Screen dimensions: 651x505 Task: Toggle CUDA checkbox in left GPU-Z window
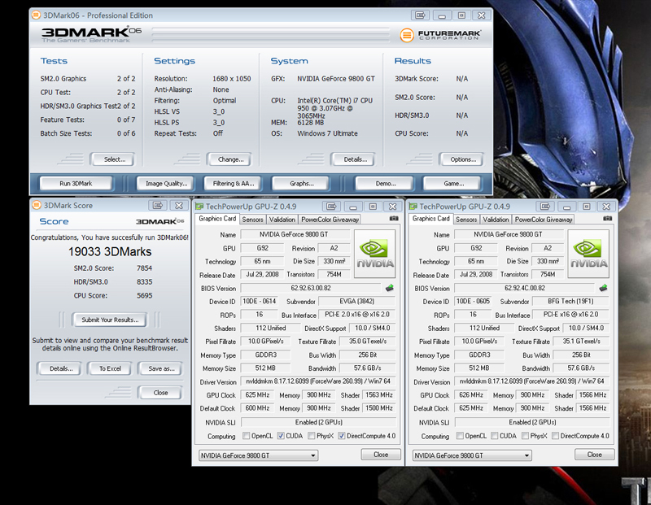tap(281, 436)
